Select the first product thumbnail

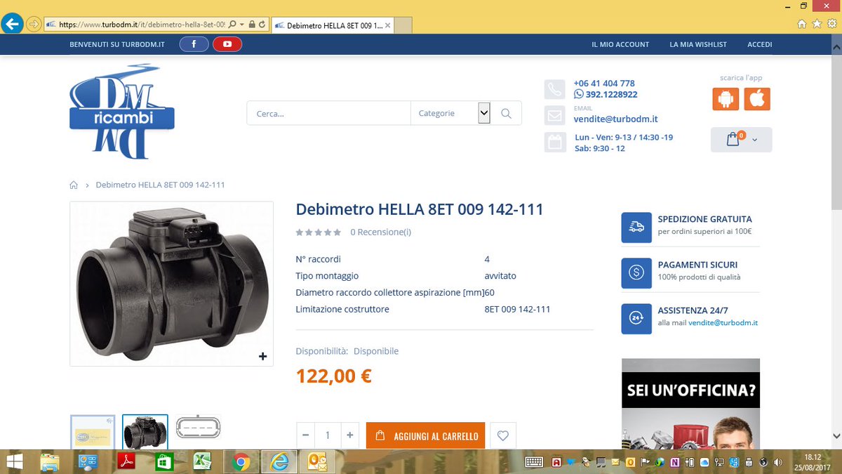(93, 431)
